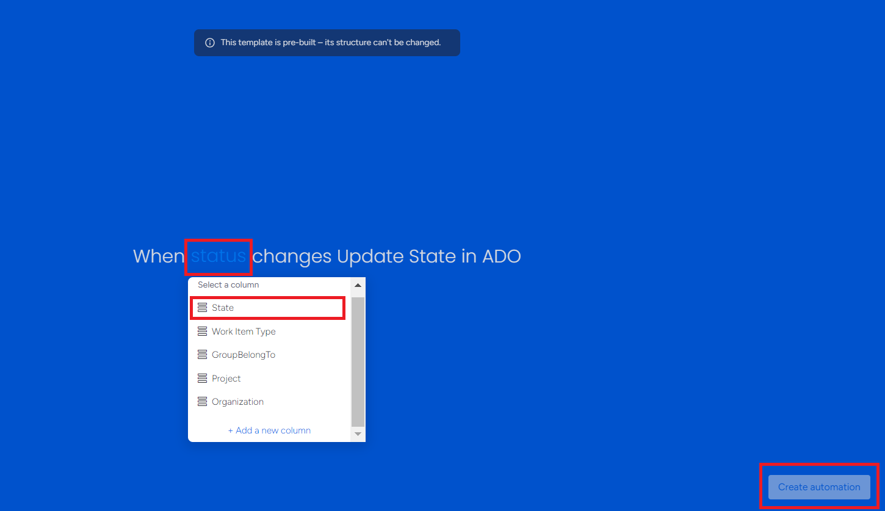Click the info icon in the pre-built template notice
Screen dimensions: 885x511
pyautogui.click(x=210, y=43)
